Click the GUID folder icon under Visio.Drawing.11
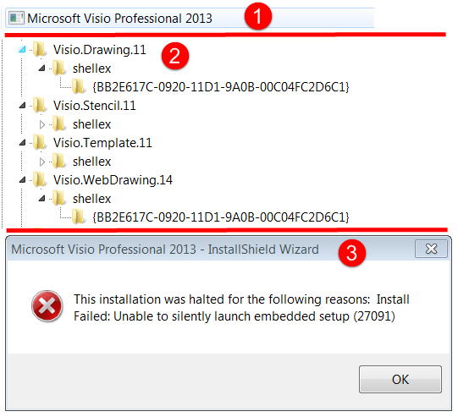458x417 pixels. 78,86
